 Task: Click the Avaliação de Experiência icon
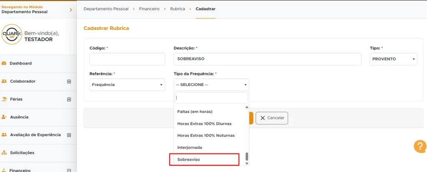(4, 135)
